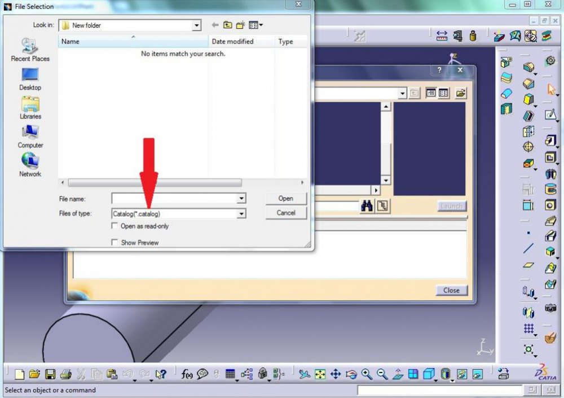Go to Desktop in places sidebar
564x398 pixels.
30,79
